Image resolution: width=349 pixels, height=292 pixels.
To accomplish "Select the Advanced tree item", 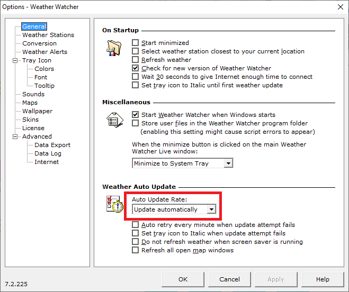I will pyautogui.click(x=37, y=136).
